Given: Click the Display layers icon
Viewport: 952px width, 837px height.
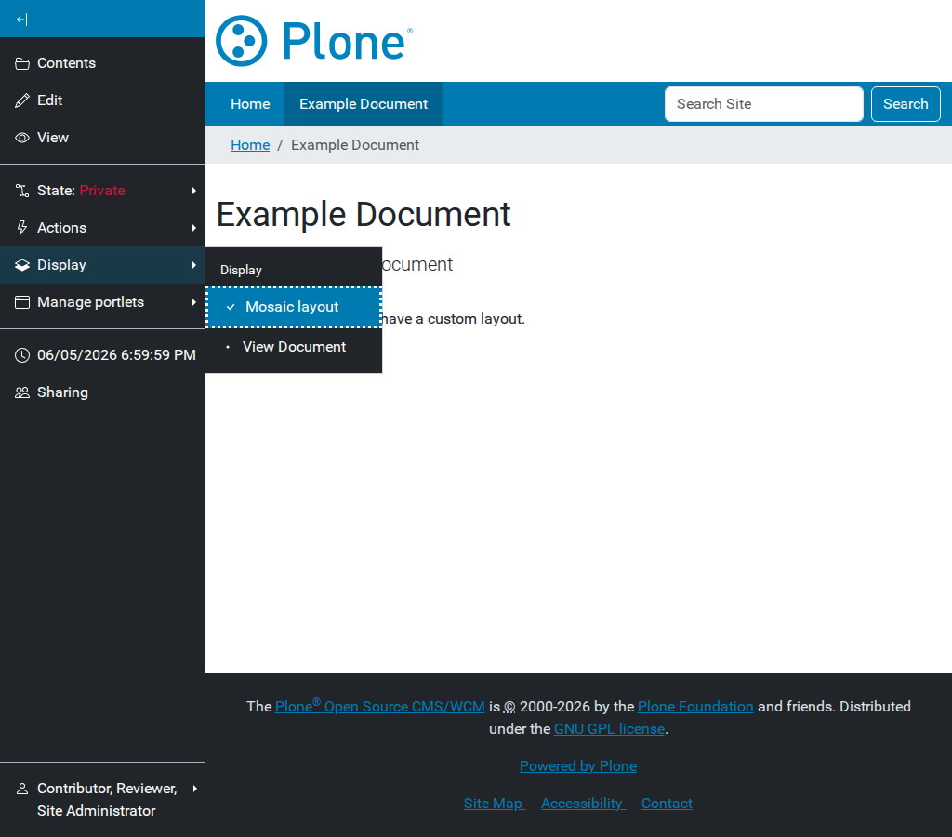Looking at the screenshot, I should pos(22,265).
